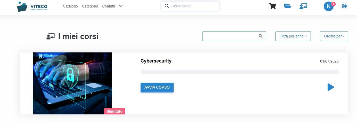Open the shopping cart icon
Screen dimensions: 357x125
(272, 6)
